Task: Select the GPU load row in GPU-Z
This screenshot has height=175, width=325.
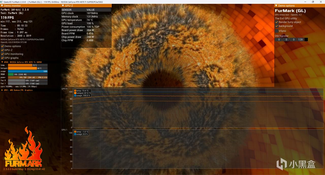Action: [86, 23]
